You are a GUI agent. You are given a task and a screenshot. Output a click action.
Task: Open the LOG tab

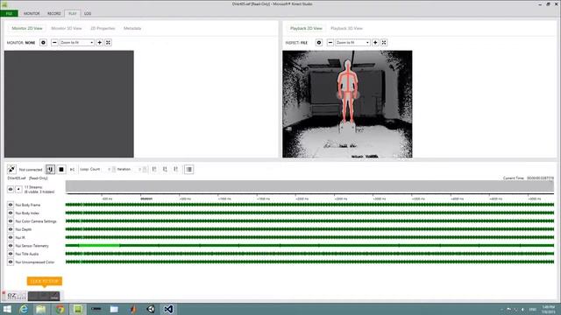click(x=88, y=14)
